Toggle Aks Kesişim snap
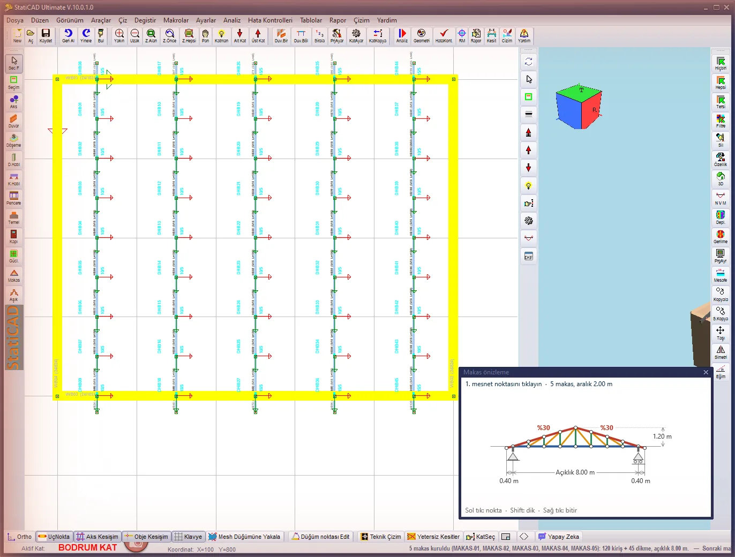This screenshot has width=735, height=557. 97,537
